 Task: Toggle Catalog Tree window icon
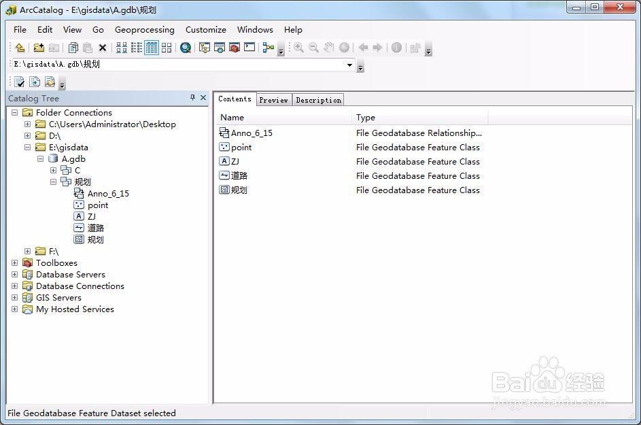click(205, 48)
